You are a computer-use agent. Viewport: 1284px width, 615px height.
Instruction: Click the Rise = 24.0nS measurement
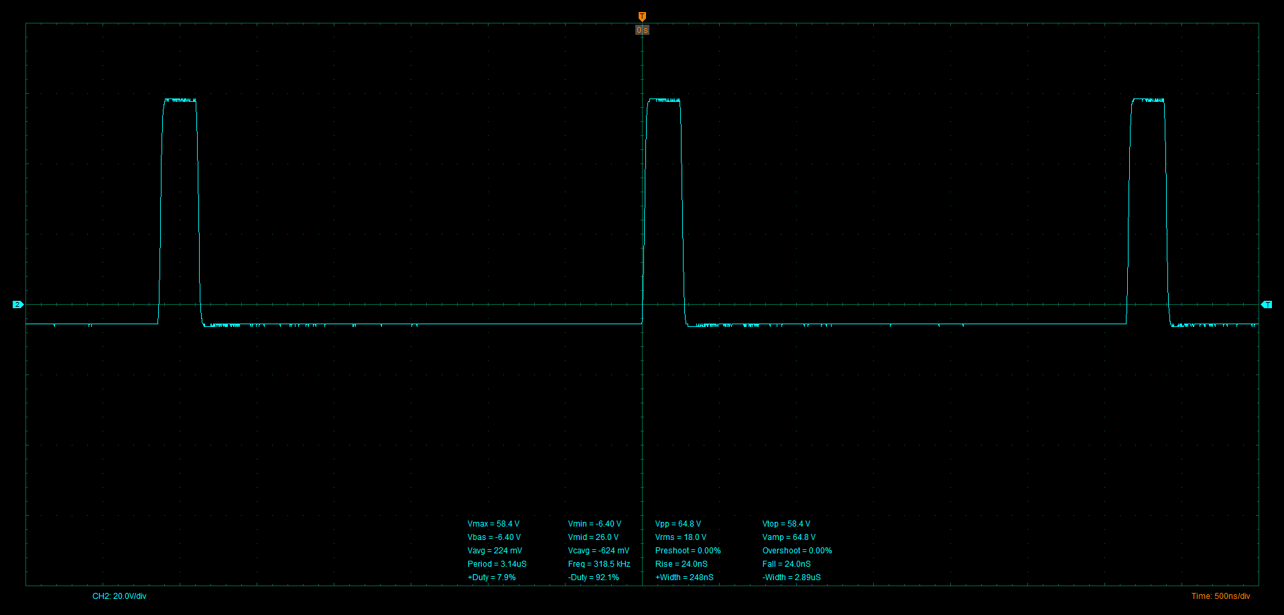point(681,563)
